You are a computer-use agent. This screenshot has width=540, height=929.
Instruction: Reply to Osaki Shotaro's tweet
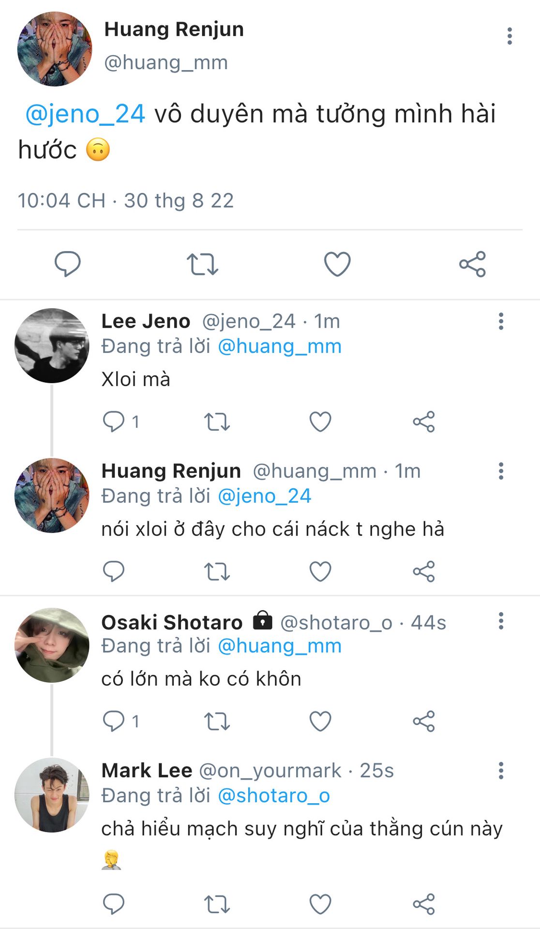click(x=114, y=721)
